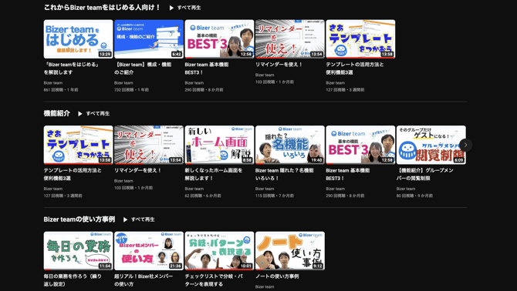This screenshot has width=517, height=291.
Task: Click Bizer team channel name under 隠れた？名機能 video
Action: click(265, 189)
